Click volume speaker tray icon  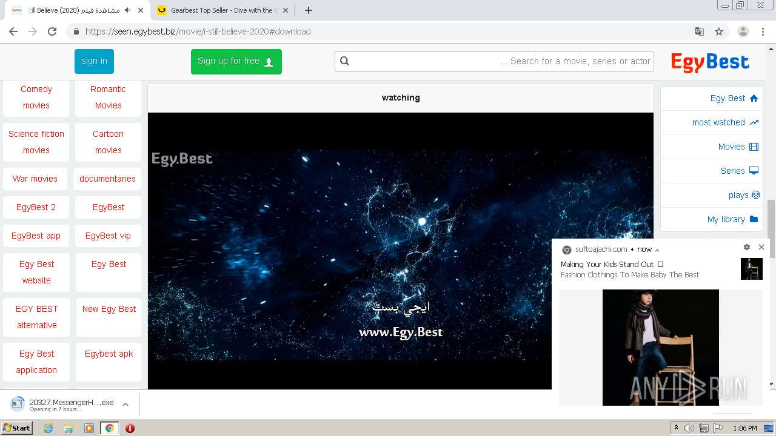pos(689,428)
